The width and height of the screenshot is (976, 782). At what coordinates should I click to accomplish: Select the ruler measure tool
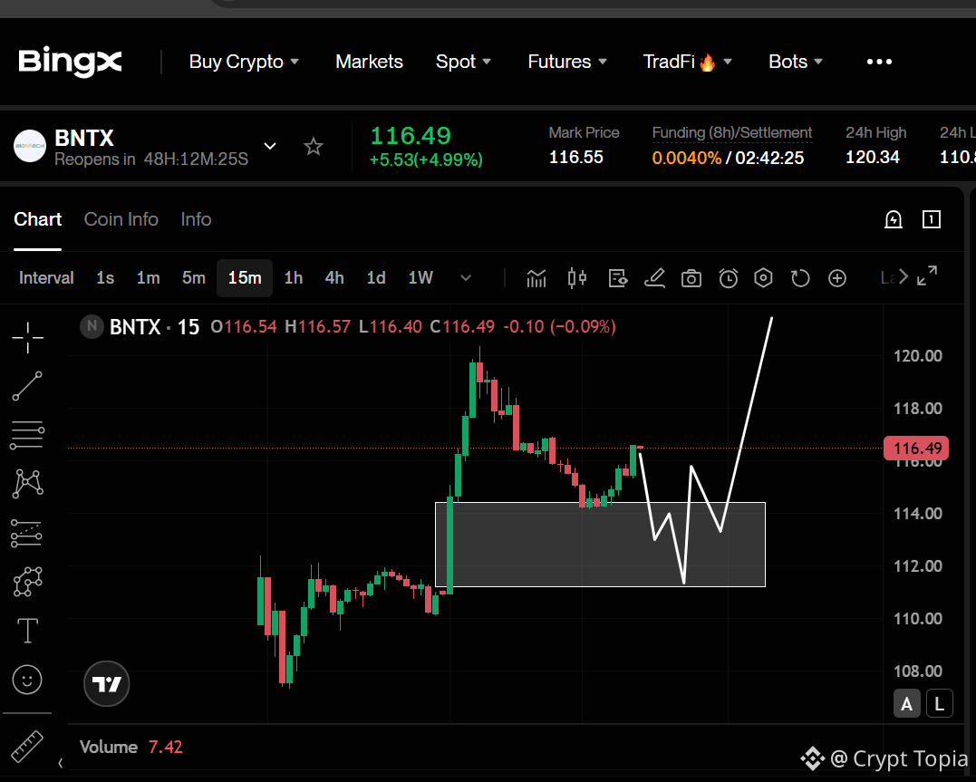[x=27, y=746]
